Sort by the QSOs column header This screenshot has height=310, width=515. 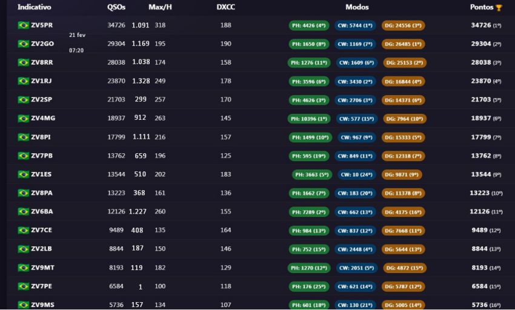[116, 7]
